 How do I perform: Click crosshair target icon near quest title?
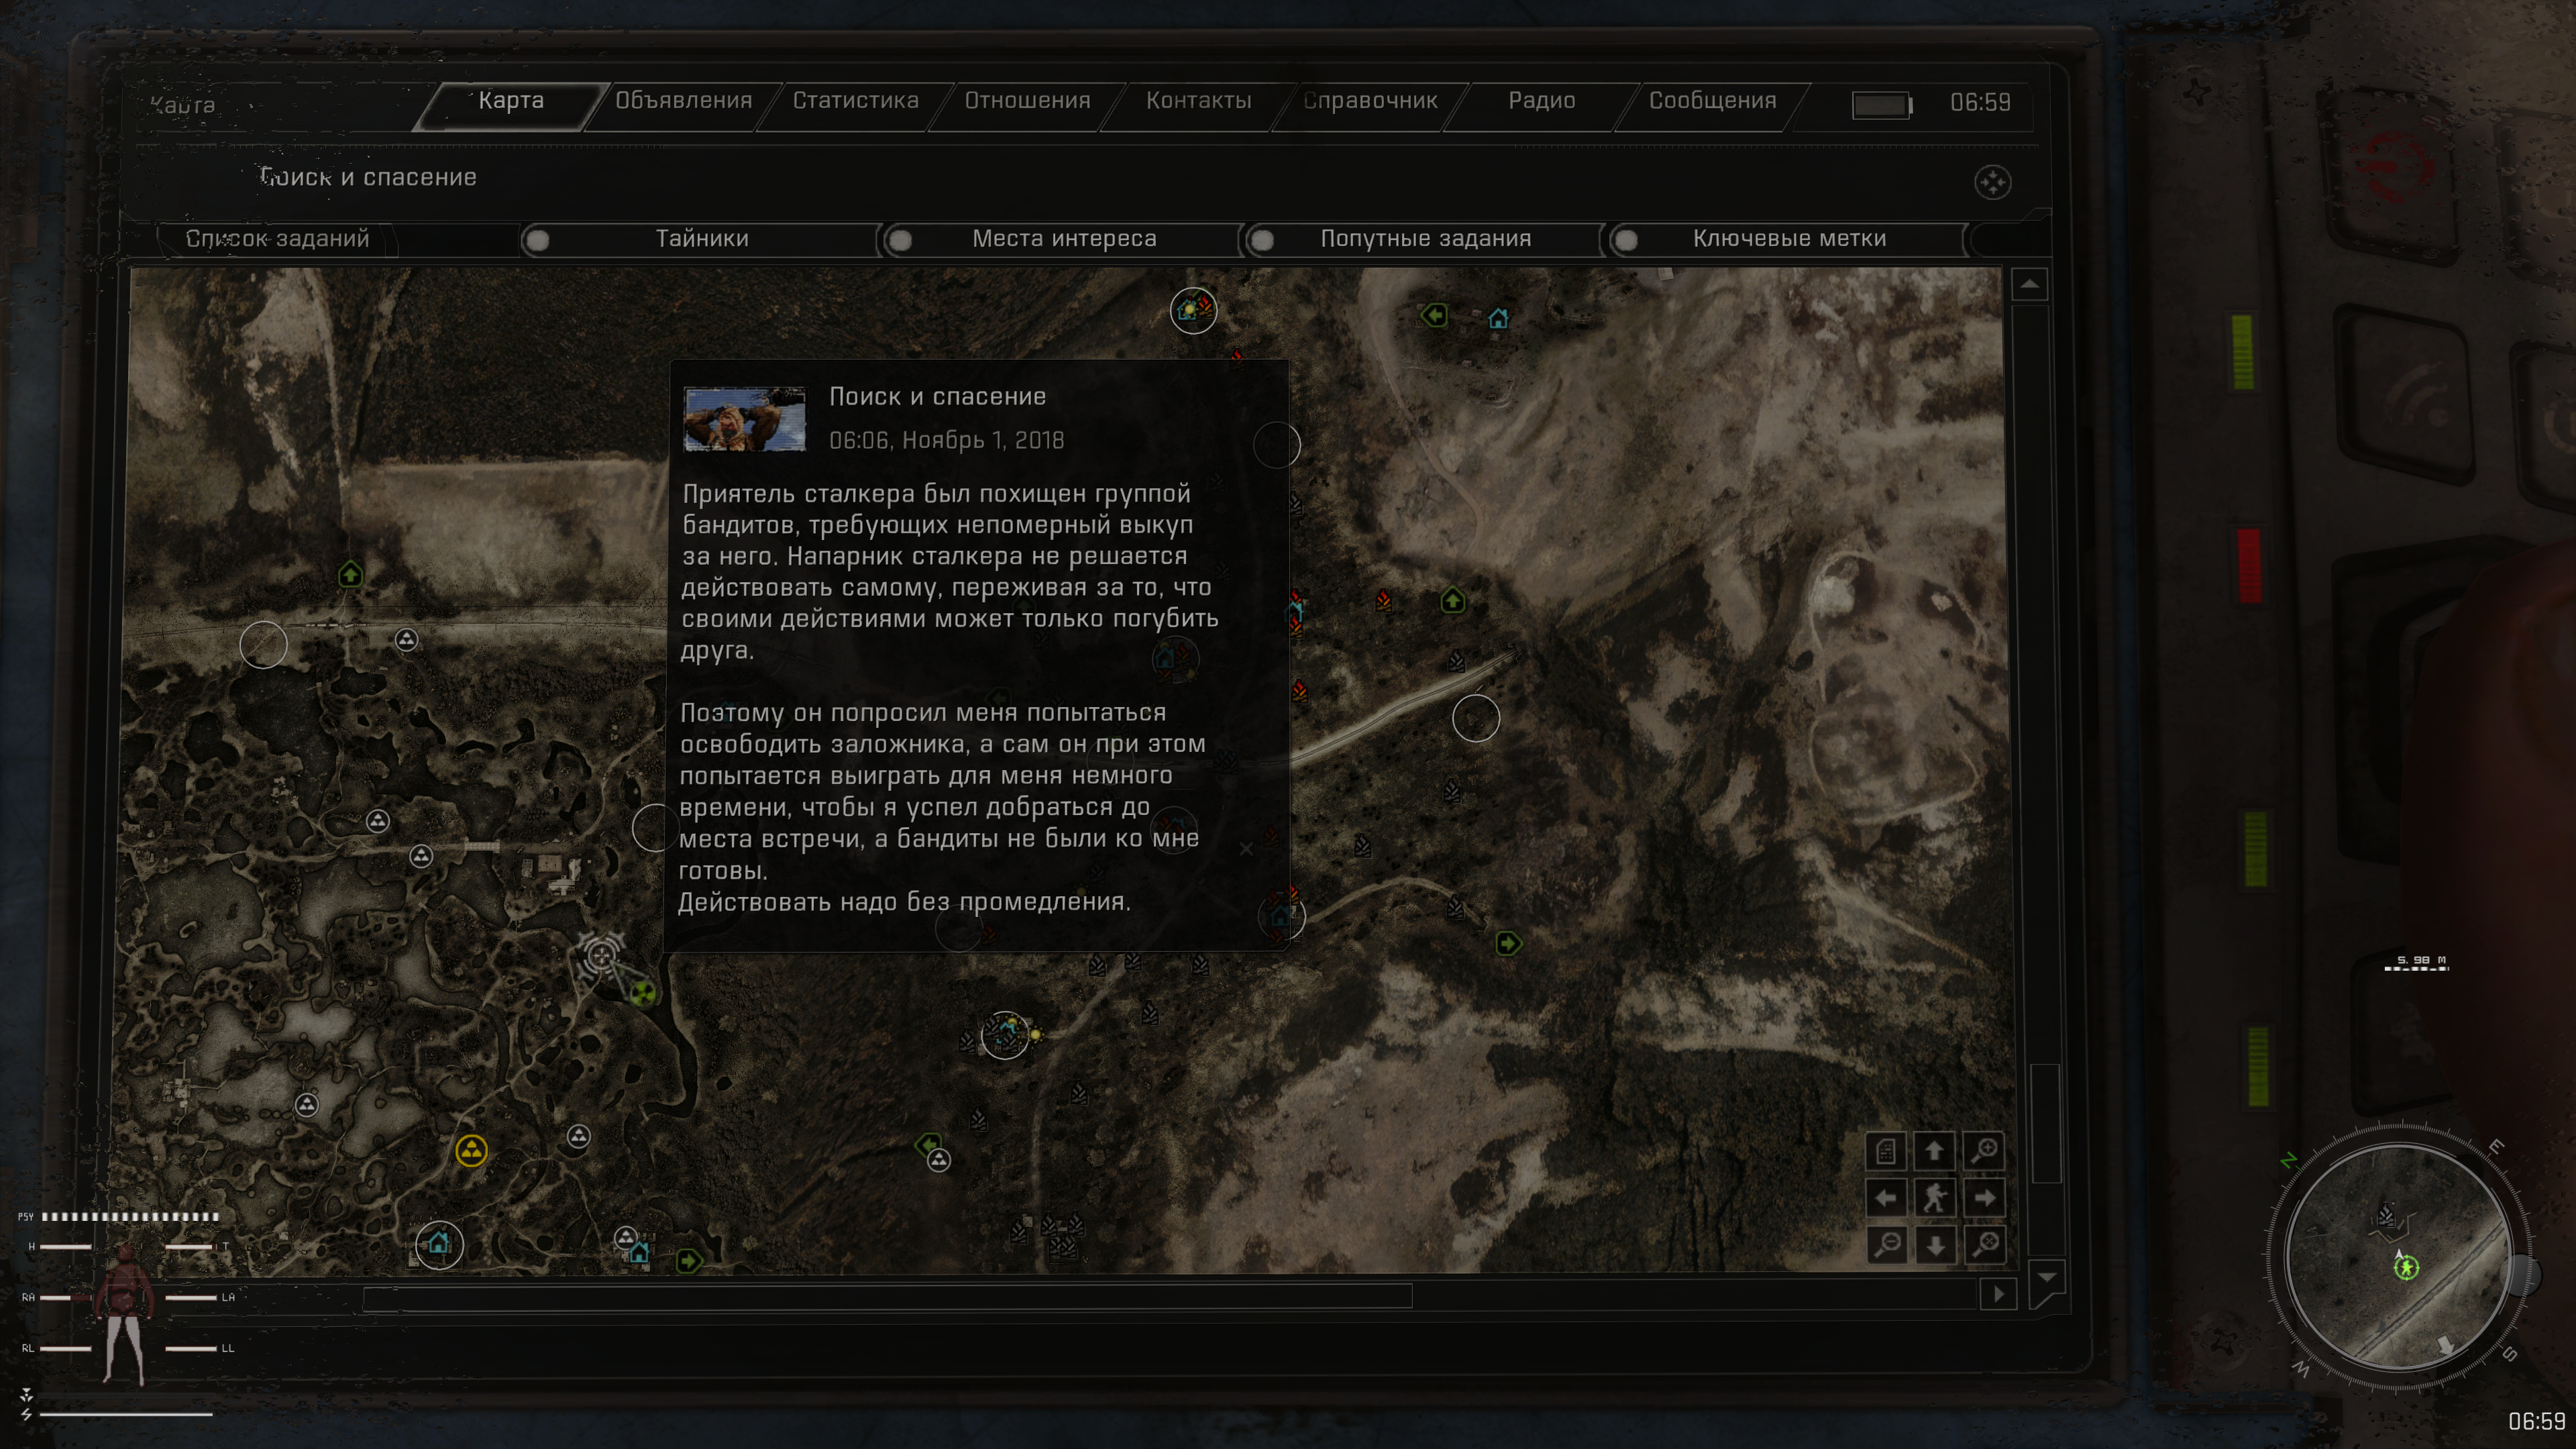[x=1992, y=182]
